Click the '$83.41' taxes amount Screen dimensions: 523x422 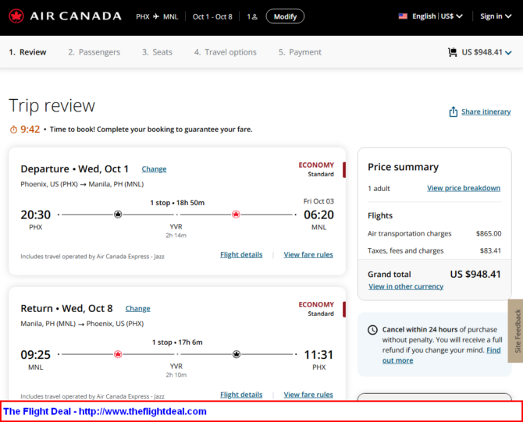[490, 250]
